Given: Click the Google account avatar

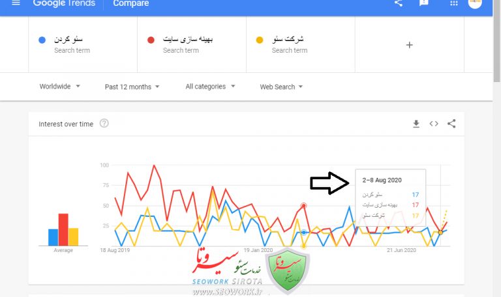Looking at the screenshot, I should coord(475,3).
